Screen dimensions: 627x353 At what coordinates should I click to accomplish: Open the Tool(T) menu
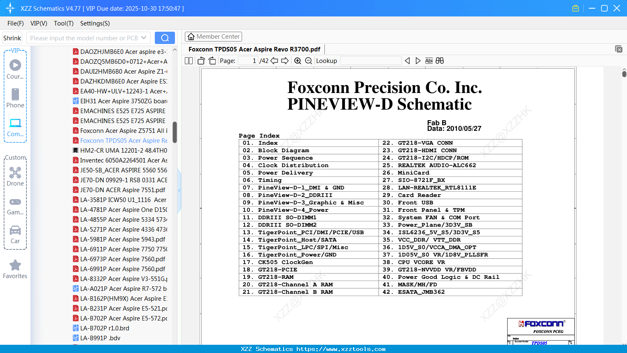tap(64, 23)
